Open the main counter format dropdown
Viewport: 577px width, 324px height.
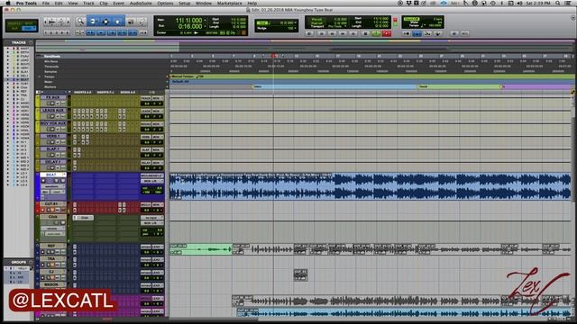(205, 20)
